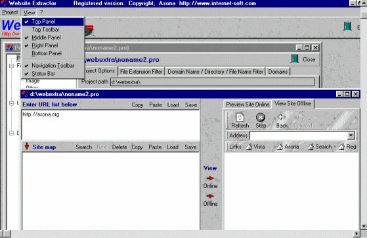Open the ? help menu
The width and height of the screenshot is (367, 238).
[x=41, y=12]
